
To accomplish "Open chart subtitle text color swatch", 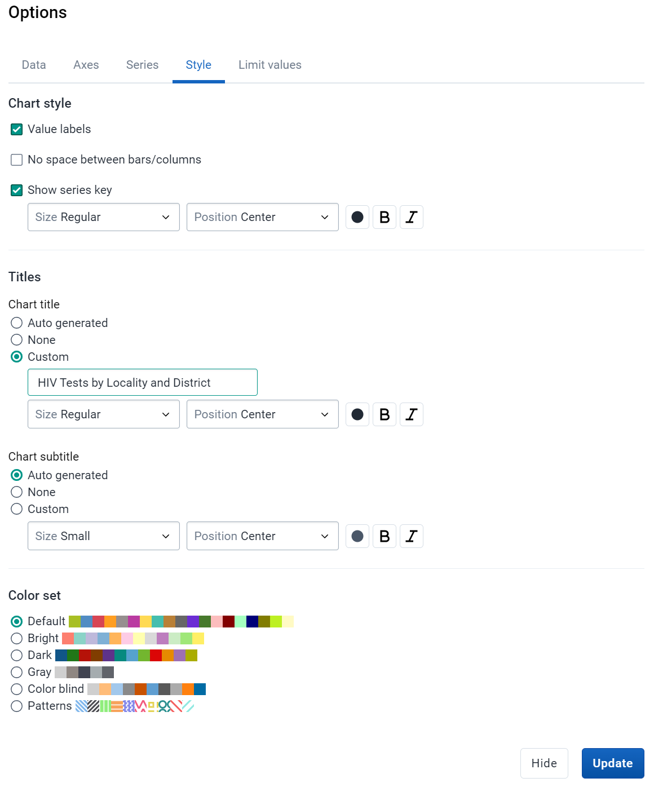I will click(357, 536).
